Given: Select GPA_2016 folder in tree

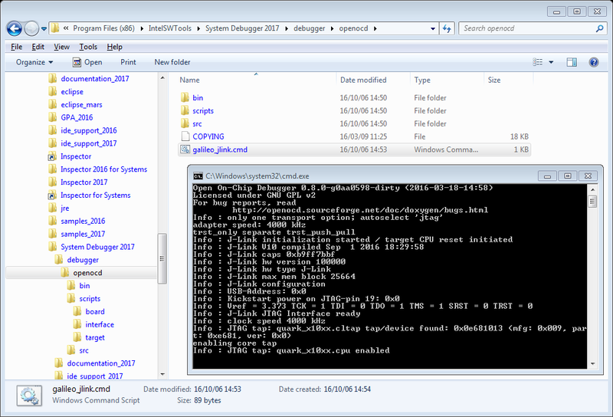Looking at the screenshot, I should point(77,117).
